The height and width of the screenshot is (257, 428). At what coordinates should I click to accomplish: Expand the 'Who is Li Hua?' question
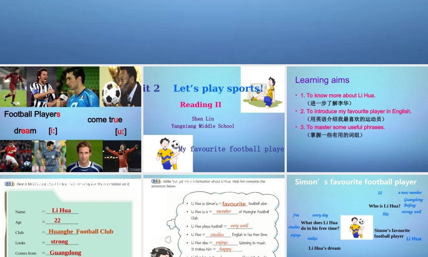[385, 206]
